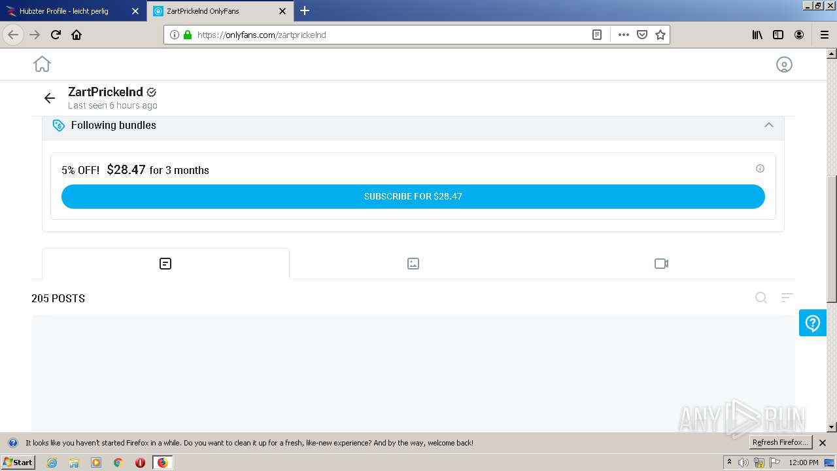Screen dimensions: 837x471
Task: Open the posts sort filter icon
Action: pos(787,298)
